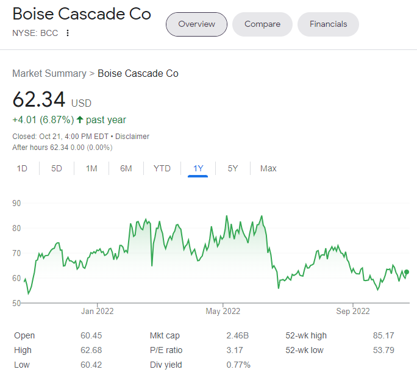The width and height of the screenshot is (417, 375).
Task: Click the 52-wk low label
Action: click(304, 350)
